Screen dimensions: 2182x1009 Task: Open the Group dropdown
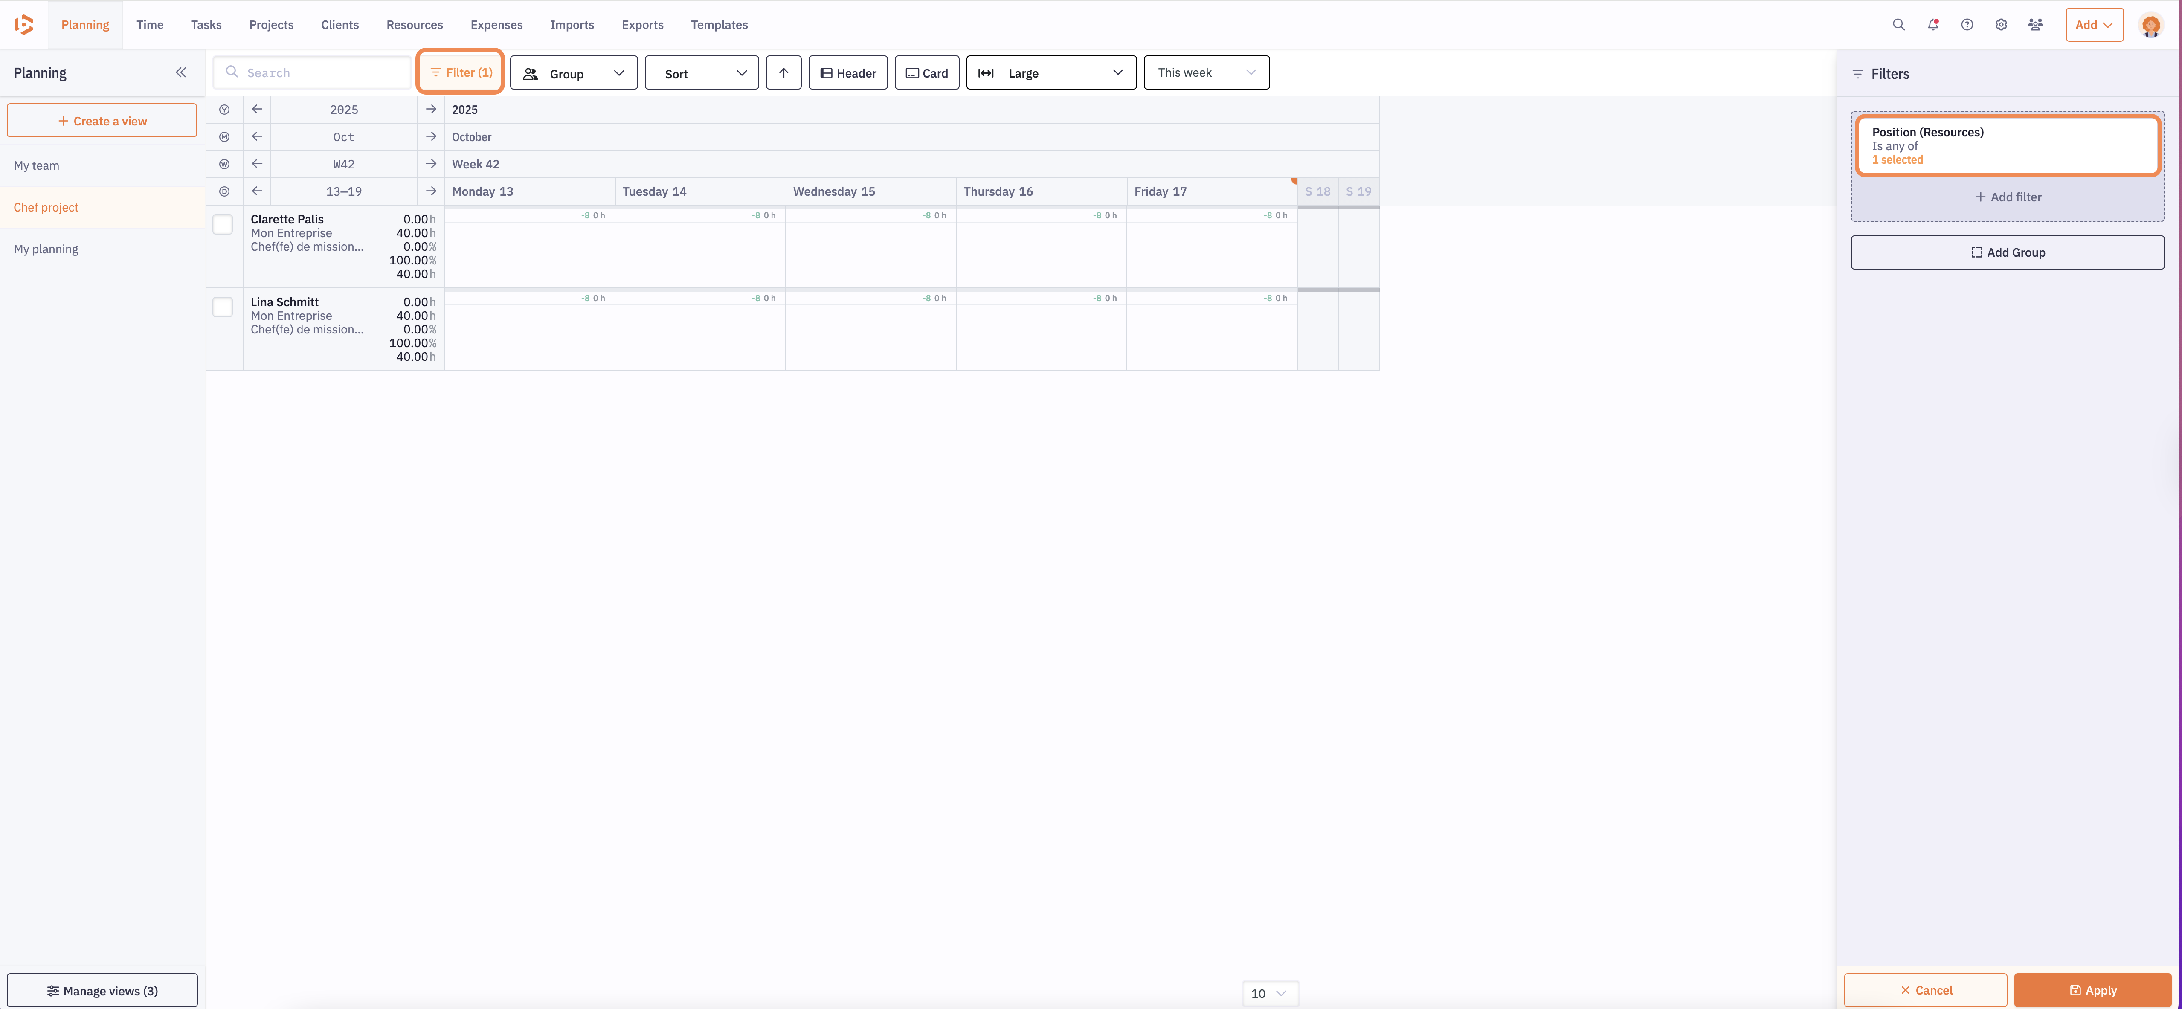[574, 74]
